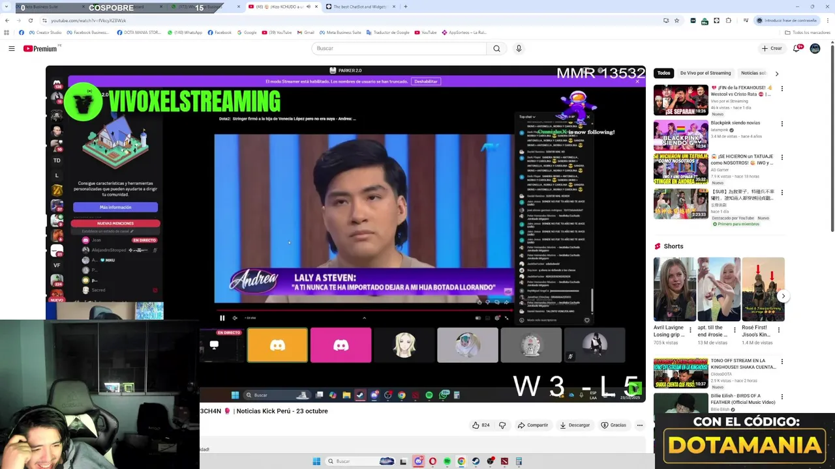Click Deshabilitar in the streamer mode banner
This screenshot has height=469, width=835.
[426, 81]
